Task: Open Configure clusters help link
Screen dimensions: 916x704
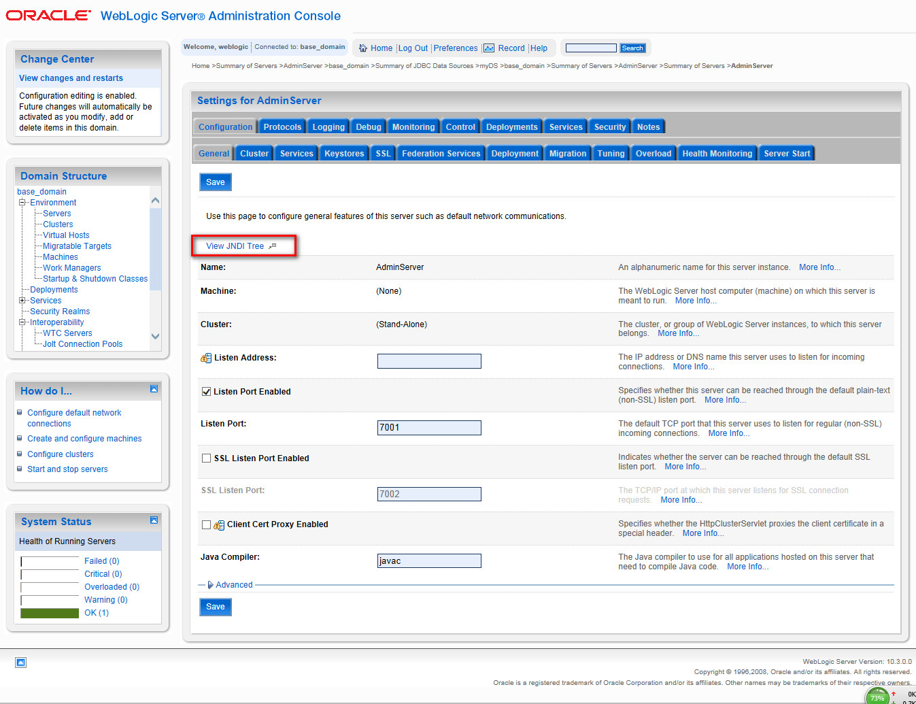Action: (61, 454)
